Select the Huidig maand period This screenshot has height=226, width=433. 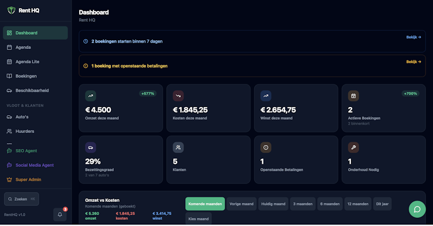[273, 204]
